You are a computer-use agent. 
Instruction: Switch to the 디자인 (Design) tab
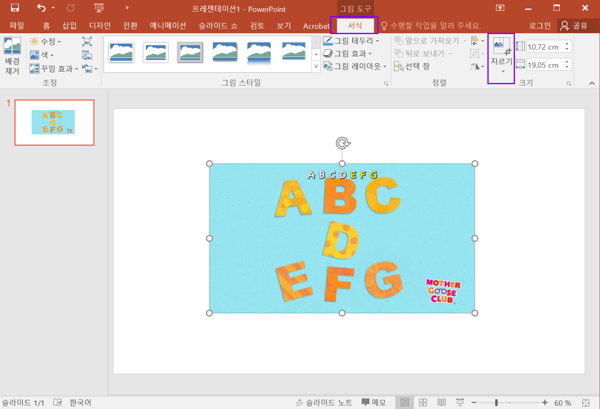click(100, 25)
